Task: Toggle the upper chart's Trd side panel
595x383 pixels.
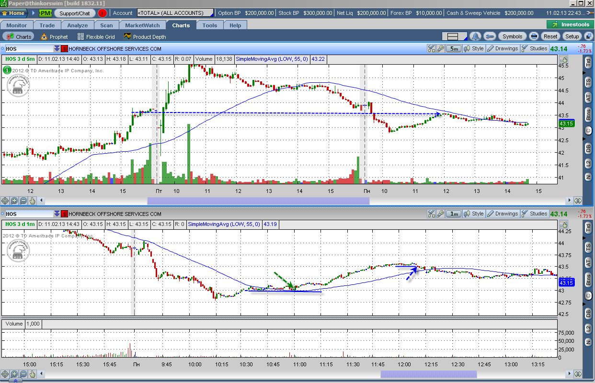Action: tap(588, 63)
